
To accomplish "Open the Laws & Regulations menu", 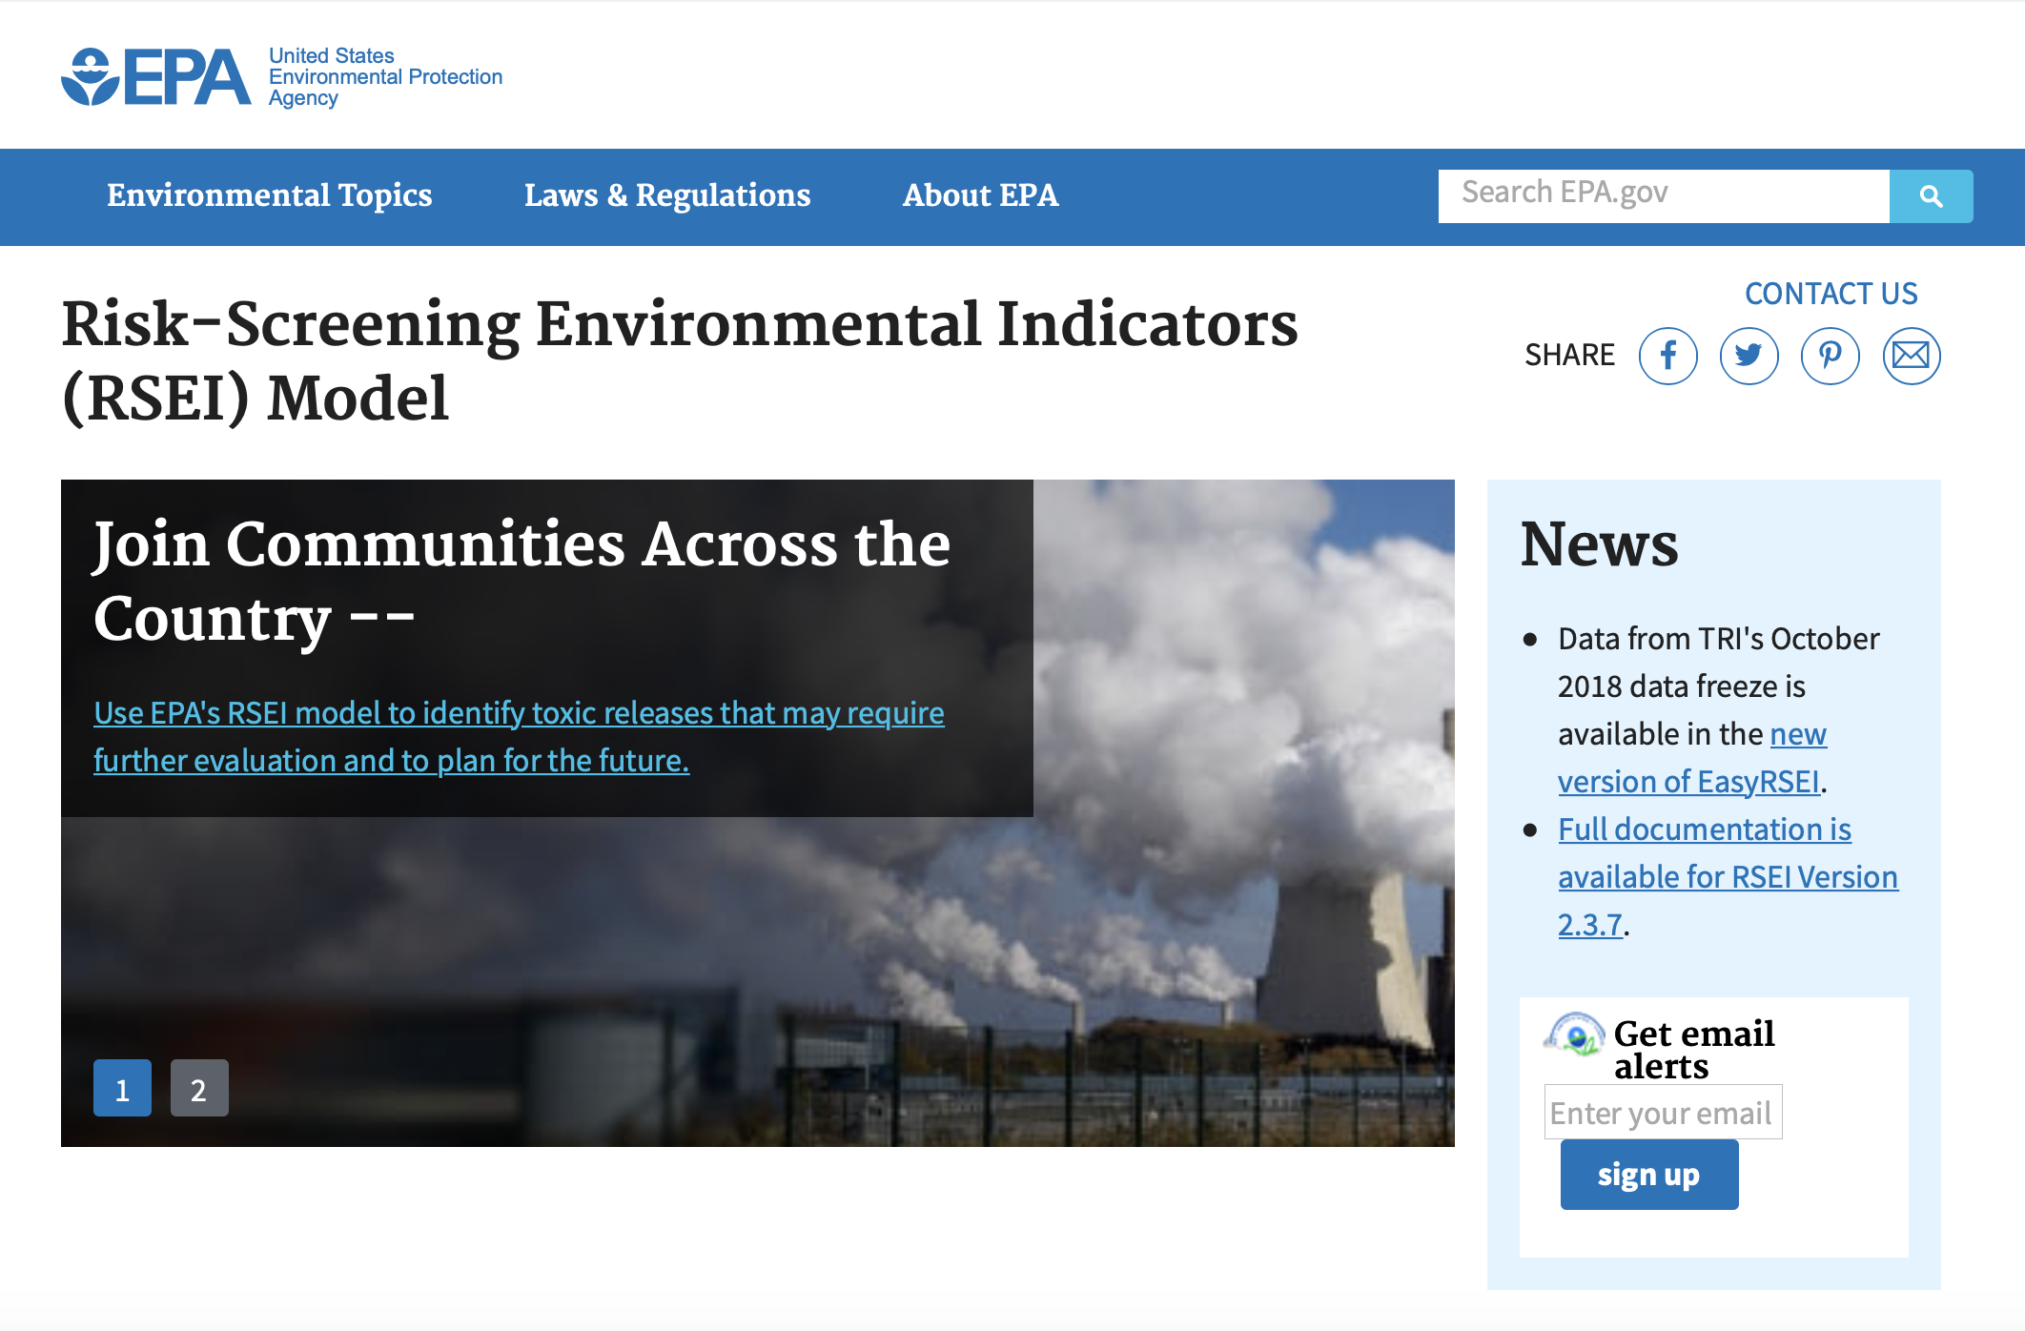I will 667,196.
